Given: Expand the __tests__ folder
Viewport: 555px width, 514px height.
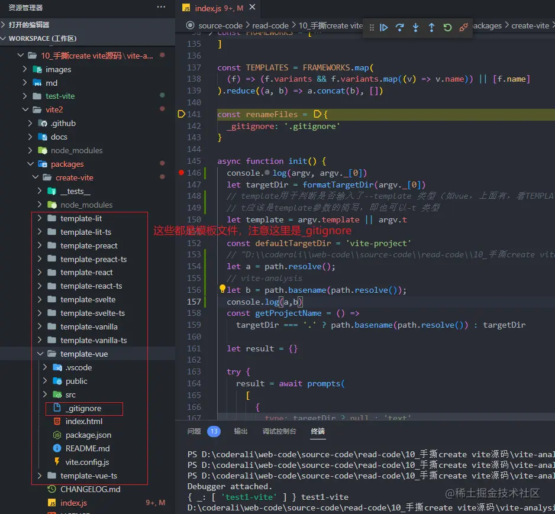Looking at the screenshot, I should tap(75, 192).
